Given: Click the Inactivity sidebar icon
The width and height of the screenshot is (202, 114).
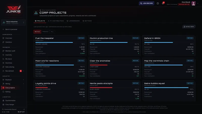Looking at the screenshot, I should [3, 55].
